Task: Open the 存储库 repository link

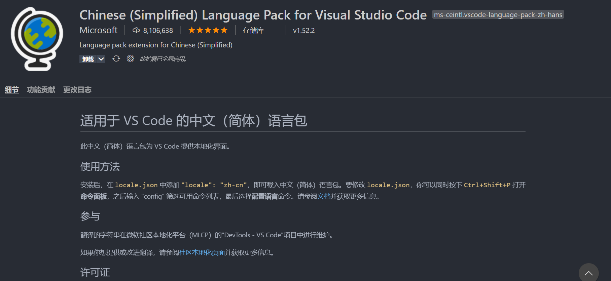Action: 253,31
